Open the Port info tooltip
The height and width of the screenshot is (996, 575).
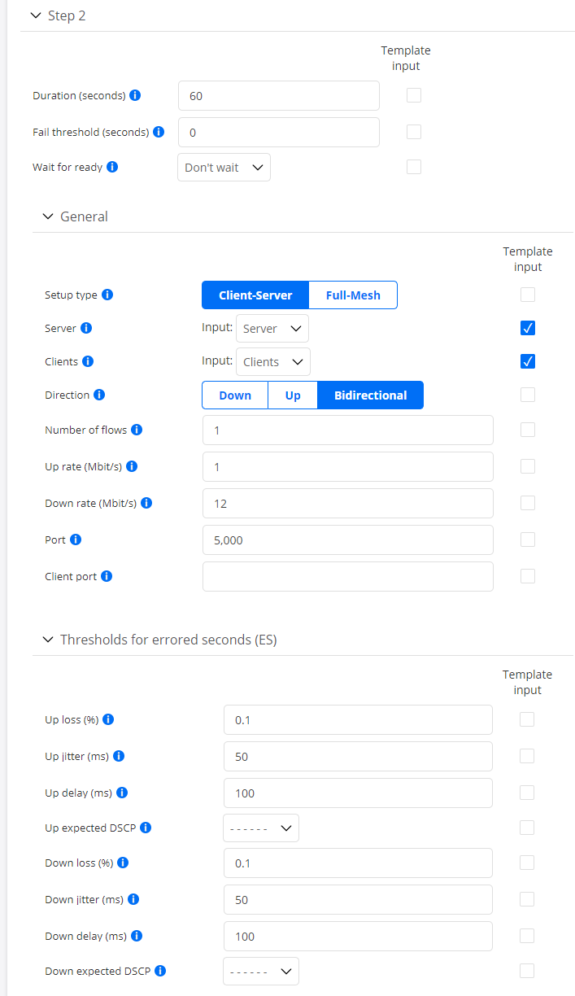pyautogui.click(x=77, y=539)
